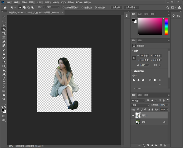183x148 pixels.
Task: Click the trash icon to delete layer
Action: [165, 145]
